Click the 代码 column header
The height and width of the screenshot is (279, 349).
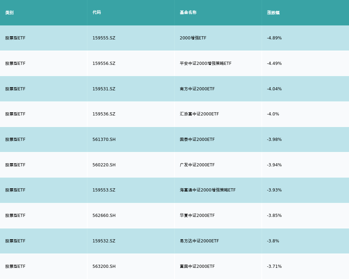point(97,13)
